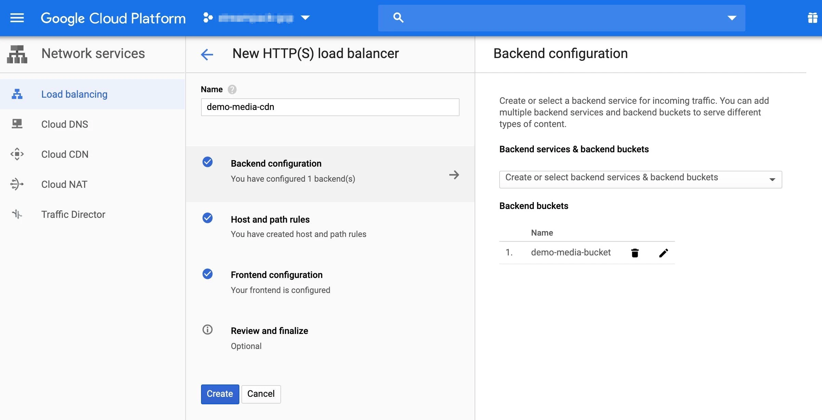The image size is (822, 420).
Task: Go back using the left arrow
Action: [x=207, y=54]
